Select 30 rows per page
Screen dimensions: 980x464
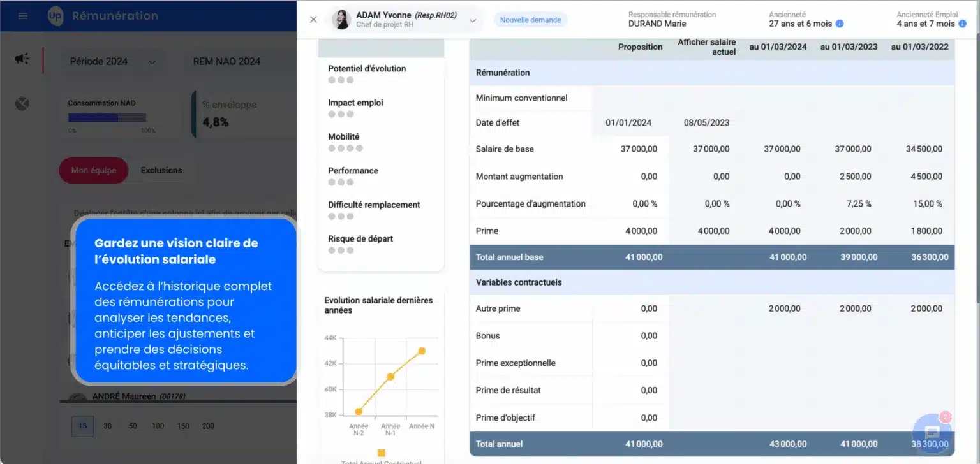(108, 426)
